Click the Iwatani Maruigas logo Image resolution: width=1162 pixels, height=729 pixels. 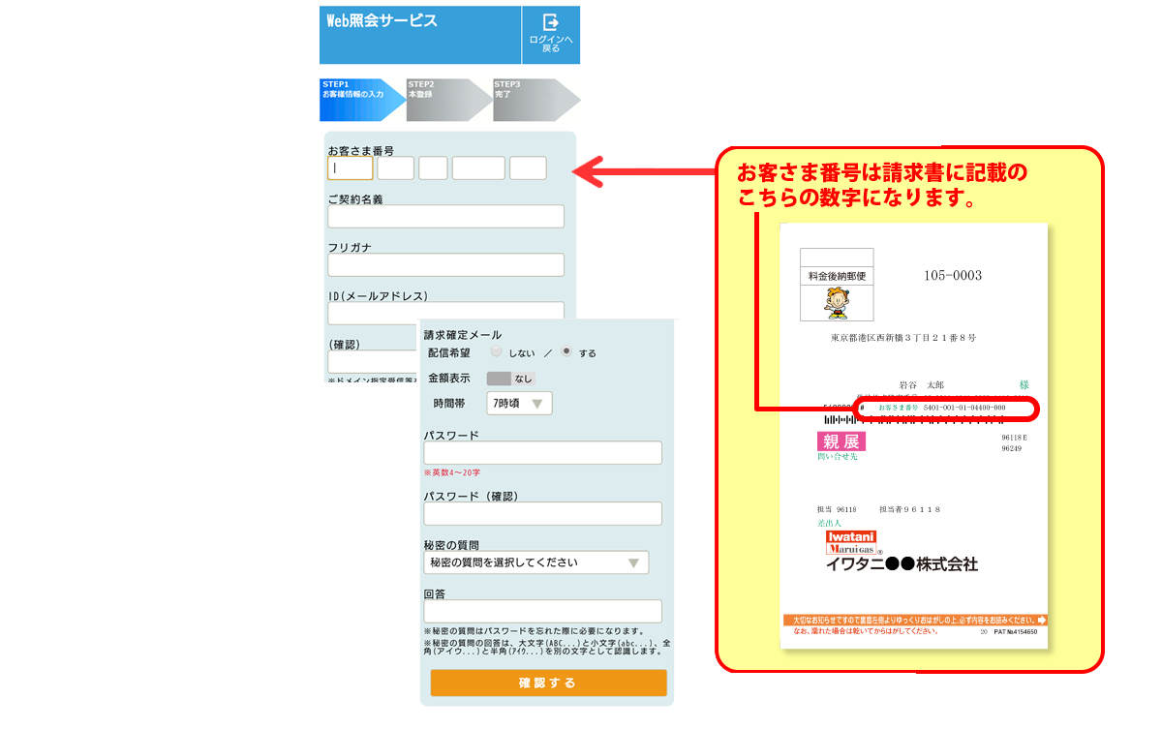pyautogui.click(x=850, y=542)
